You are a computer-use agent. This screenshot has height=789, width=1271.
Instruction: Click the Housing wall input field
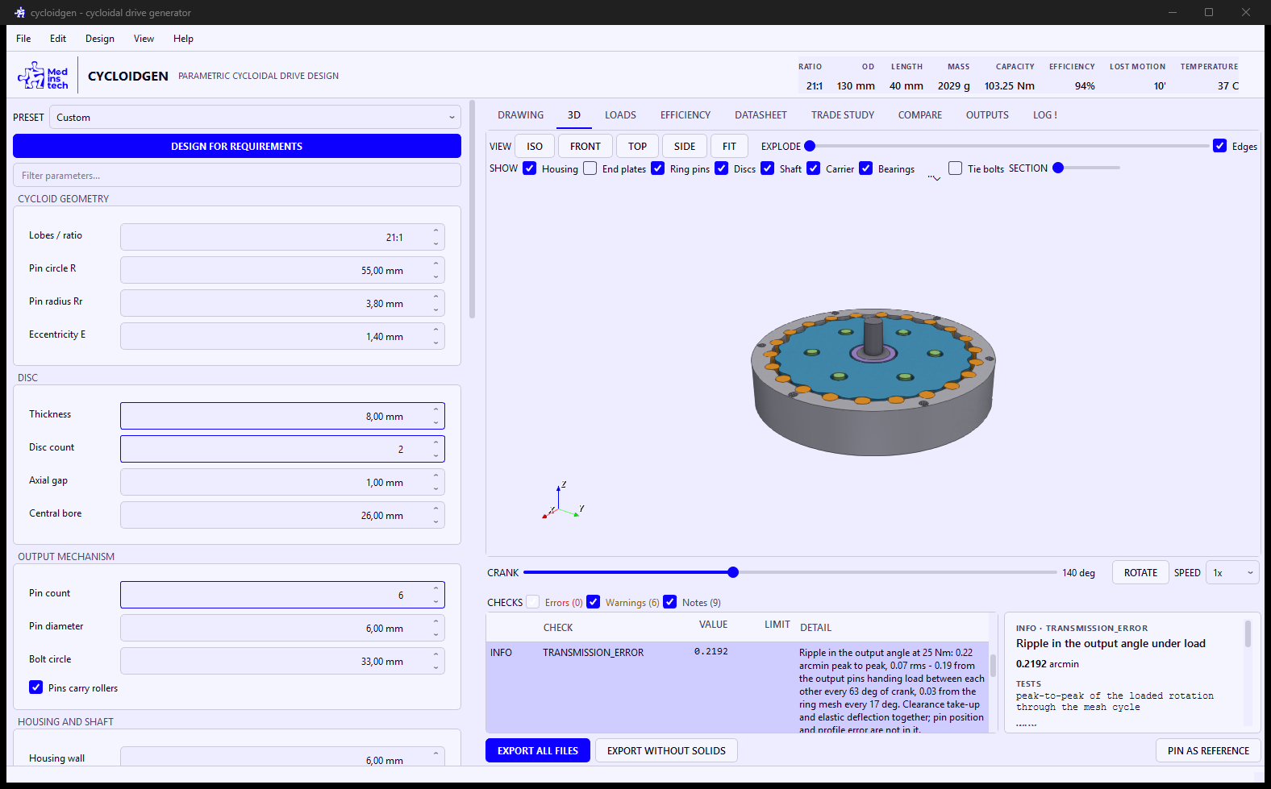(x=282, y=758)
